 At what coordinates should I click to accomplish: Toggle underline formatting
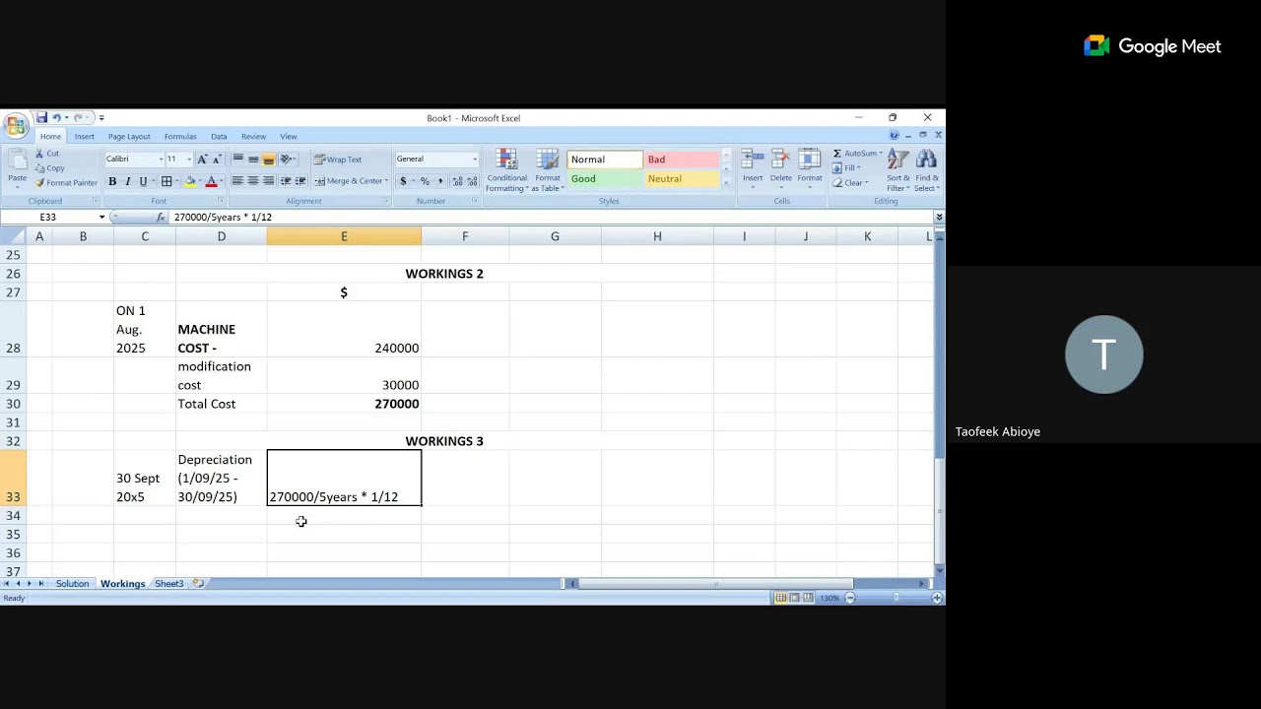coord(143,181)
